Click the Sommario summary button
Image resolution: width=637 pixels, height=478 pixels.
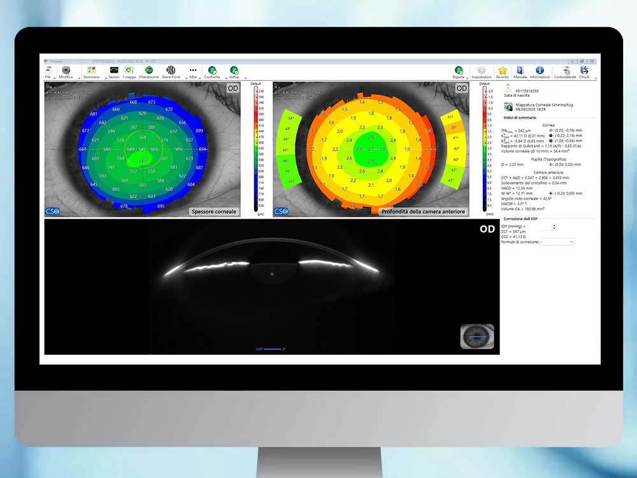[92, 71]
